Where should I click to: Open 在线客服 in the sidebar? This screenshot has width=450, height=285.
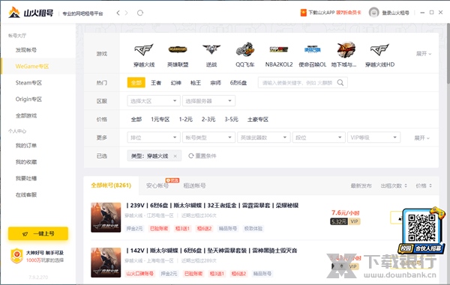(x=26, y=195)
